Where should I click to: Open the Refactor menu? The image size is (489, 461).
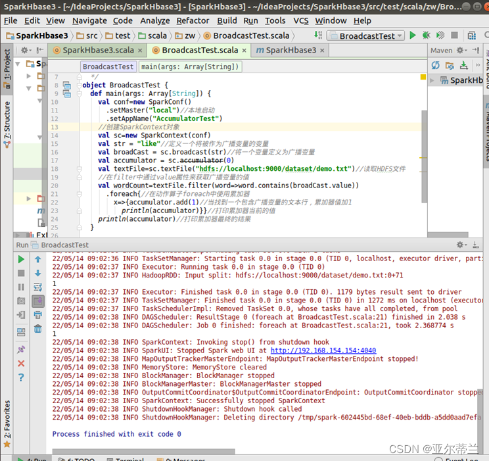tap(193, 20)
